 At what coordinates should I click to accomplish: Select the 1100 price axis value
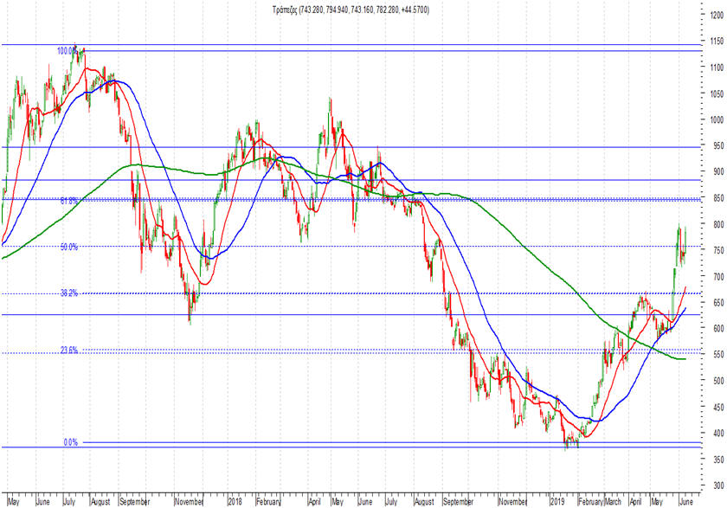717,68
